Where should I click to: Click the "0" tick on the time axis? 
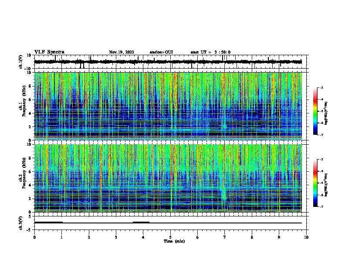[x=34, y=237]
